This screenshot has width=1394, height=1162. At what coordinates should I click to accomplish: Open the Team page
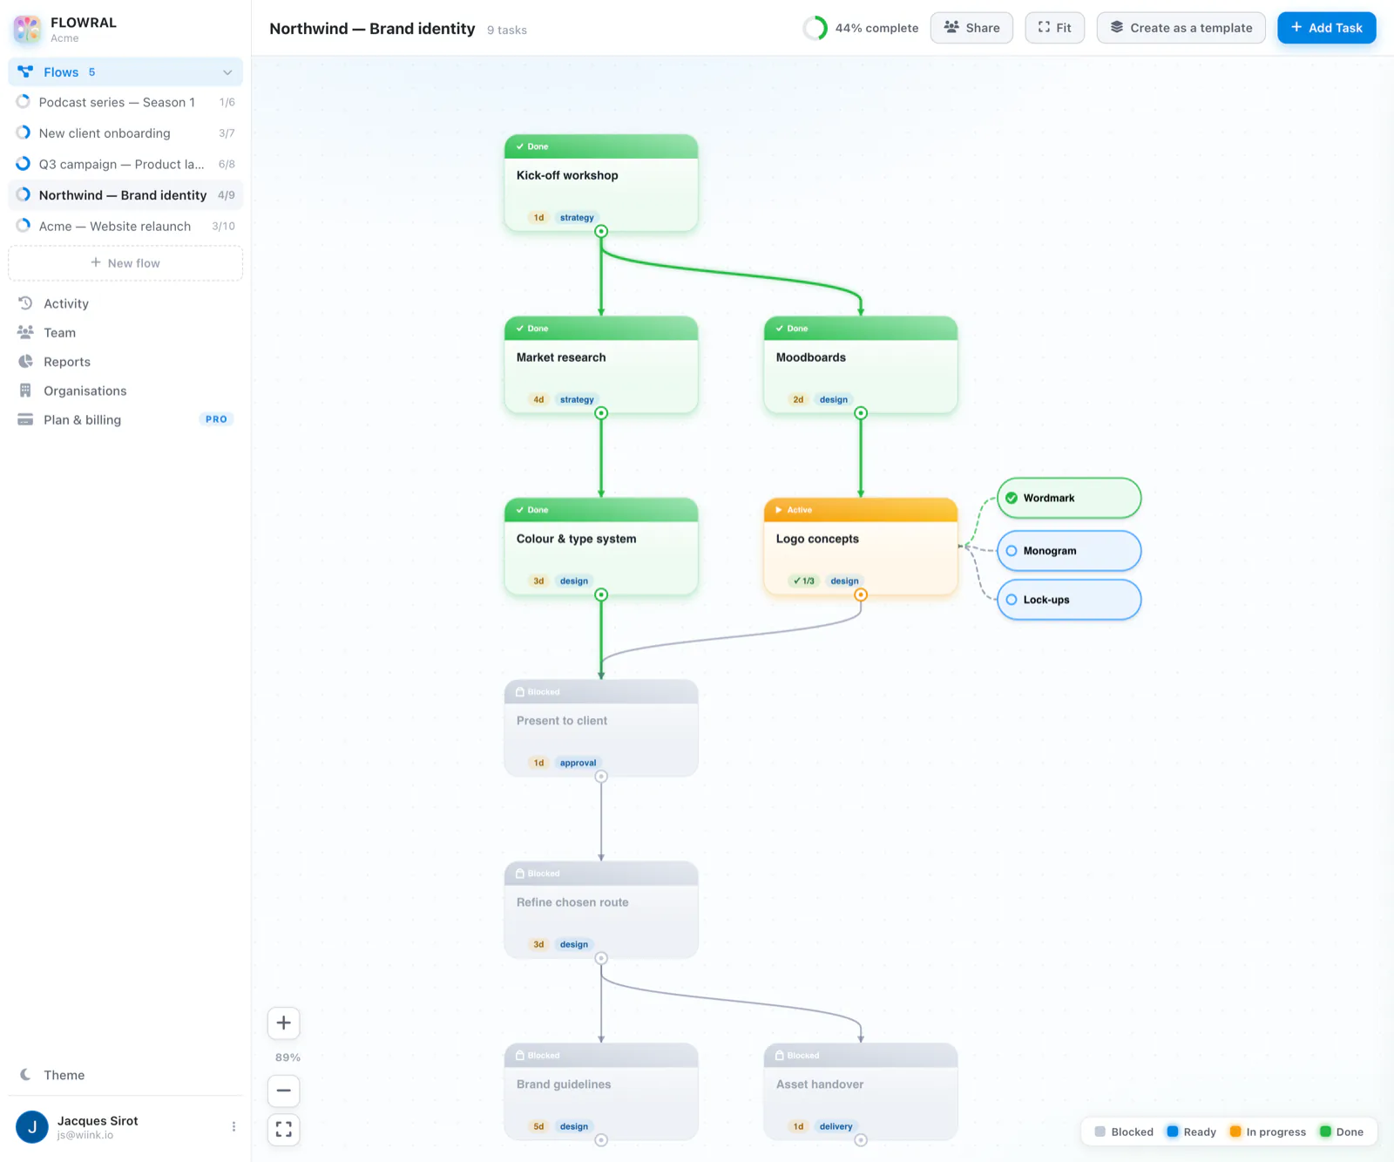tap(125, 332)
